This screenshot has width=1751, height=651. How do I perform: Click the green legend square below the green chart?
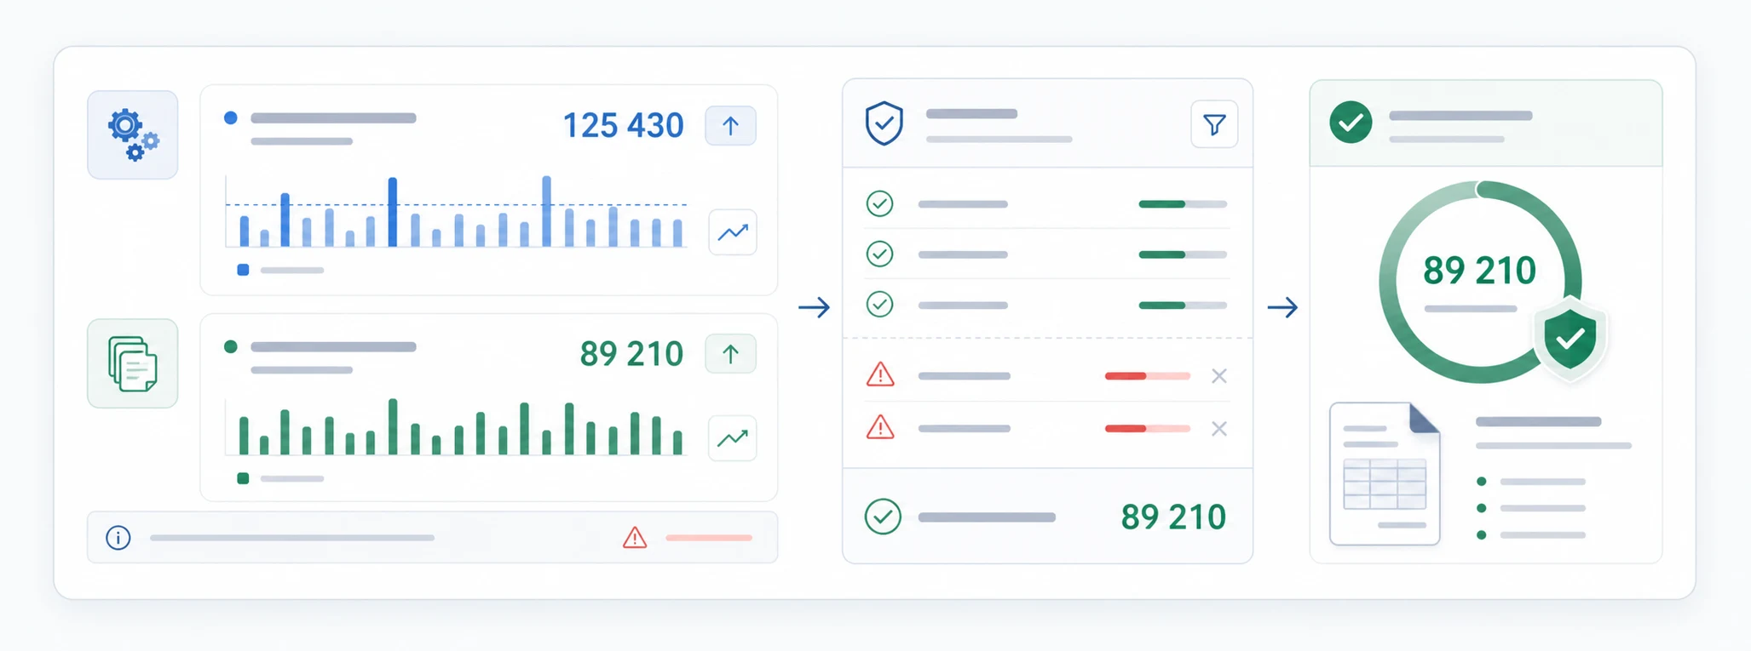243,478
